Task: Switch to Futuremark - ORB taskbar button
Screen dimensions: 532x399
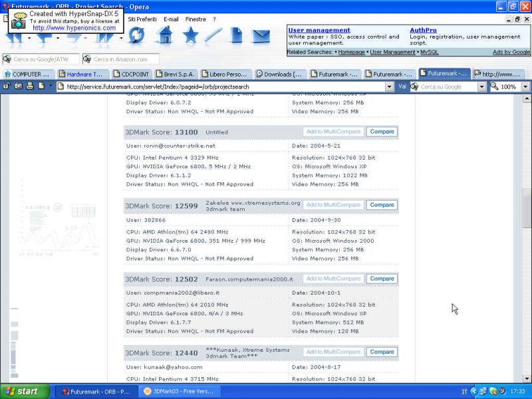Action: click(x=96, y=392)
